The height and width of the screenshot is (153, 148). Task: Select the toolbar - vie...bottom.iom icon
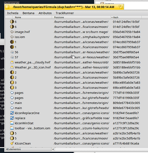12,128
